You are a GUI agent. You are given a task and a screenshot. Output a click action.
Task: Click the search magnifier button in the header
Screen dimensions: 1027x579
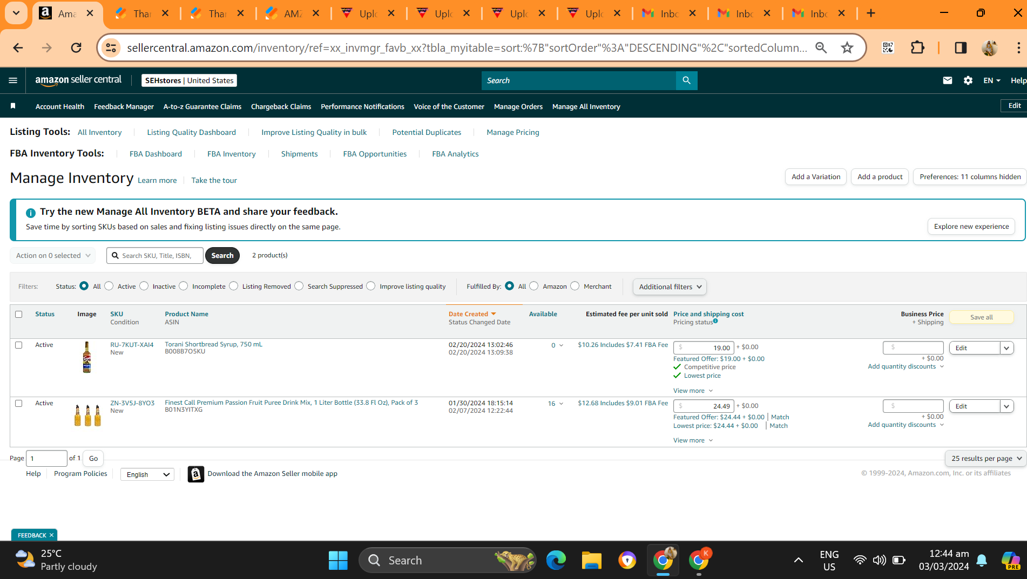(x=686, y=80)
